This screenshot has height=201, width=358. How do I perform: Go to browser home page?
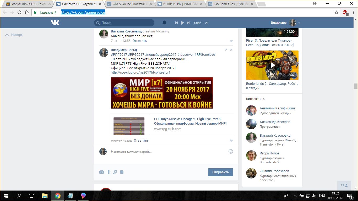pyautogui.click(x=27, y=12)
